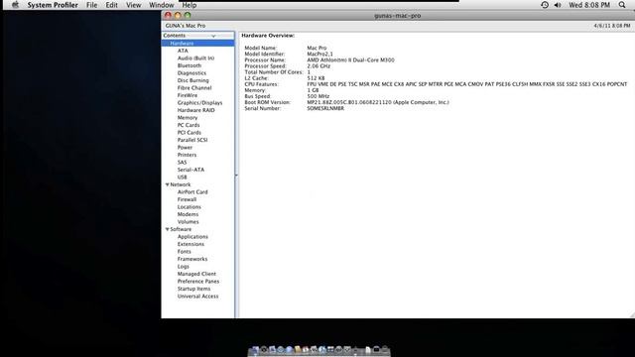Select Universal Access
The width and height of the screenshot is (635, 357).
[x=197, y=297]
